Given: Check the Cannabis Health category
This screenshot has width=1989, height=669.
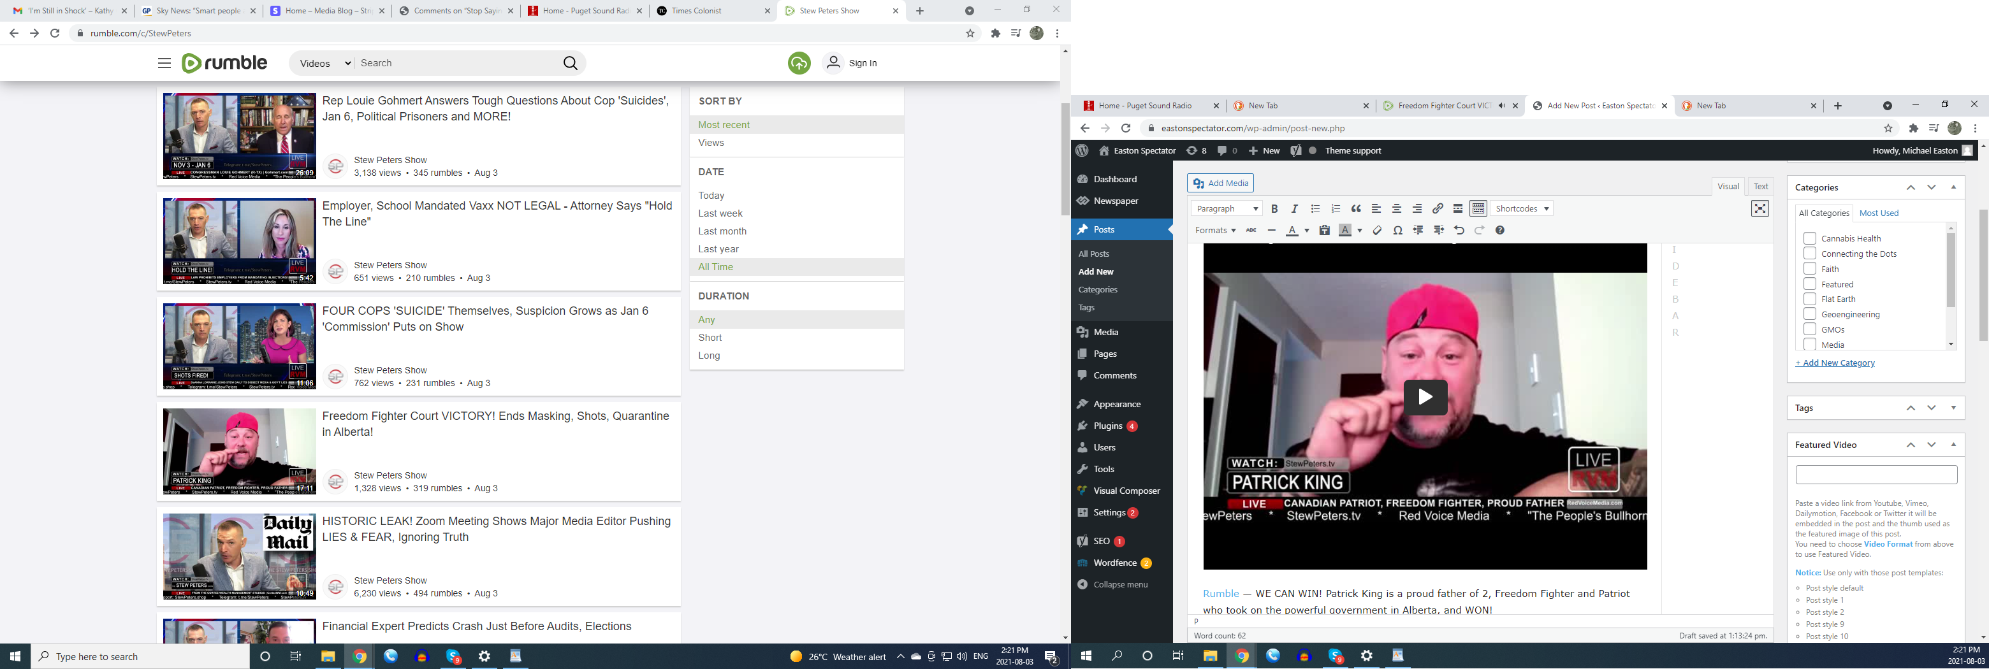Looking at the screenshot, I should pos(1809,238).
